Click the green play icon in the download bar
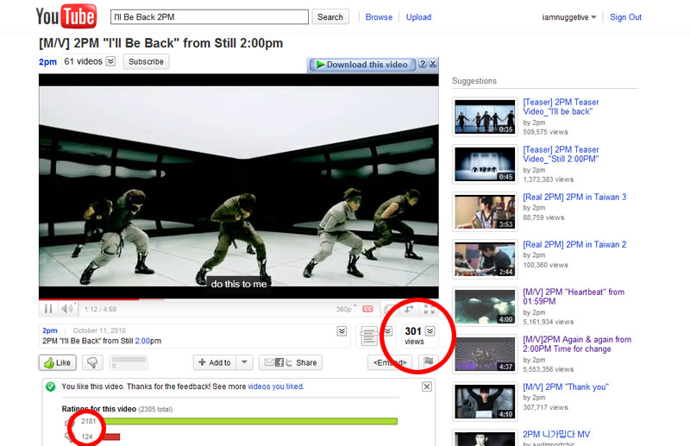Screen dimensions: 690x446 coord(320,65)
